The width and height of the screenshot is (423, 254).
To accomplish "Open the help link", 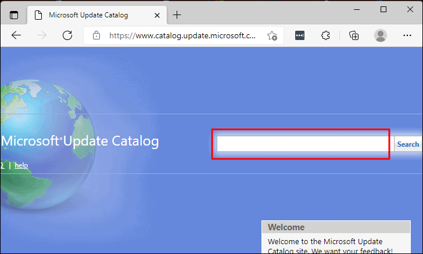I will [x=21, y=165].
